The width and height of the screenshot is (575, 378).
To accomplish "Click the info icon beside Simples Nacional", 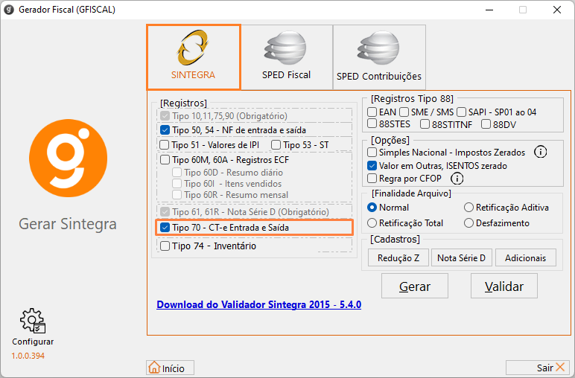I will [x=540, y=152].
